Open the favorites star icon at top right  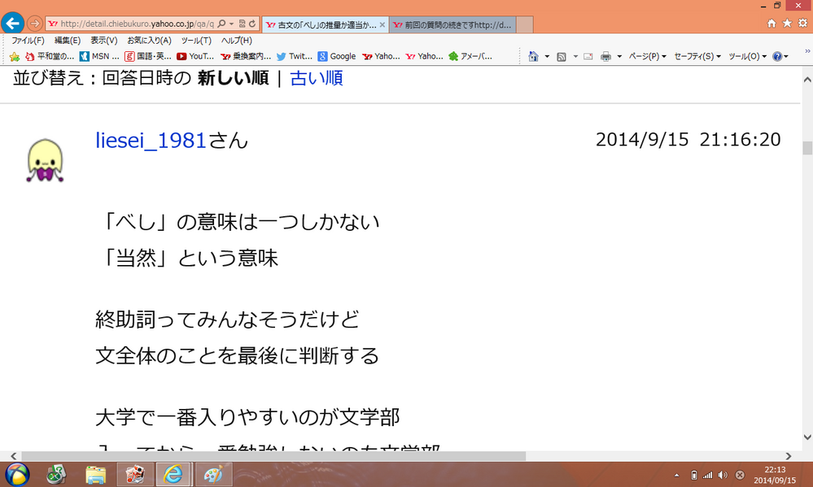(x=787, y=24)
